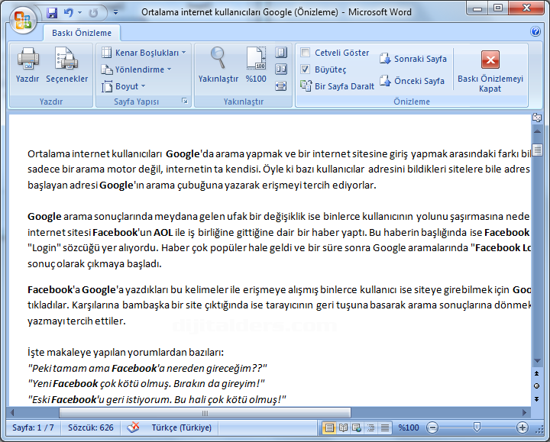
Task: Undo the last action
Action: pyautogui.click(x=69, y=13)
